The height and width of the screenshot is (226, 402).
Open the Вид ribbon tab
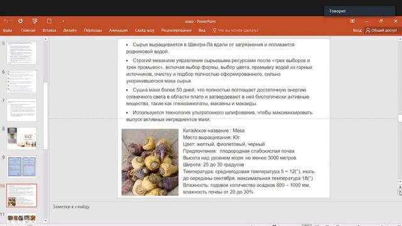tap(202, 30)
